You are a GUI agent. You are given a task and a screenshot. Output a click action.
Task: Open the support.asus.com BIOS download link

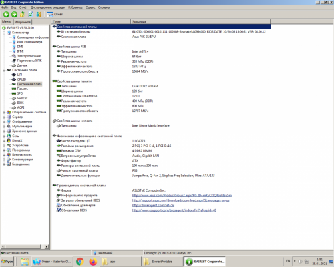180,200
